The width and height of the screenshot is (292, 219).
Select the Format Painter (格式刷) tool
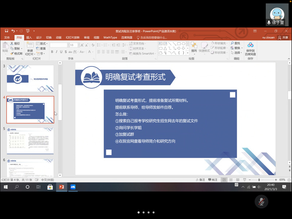[16, 53]
